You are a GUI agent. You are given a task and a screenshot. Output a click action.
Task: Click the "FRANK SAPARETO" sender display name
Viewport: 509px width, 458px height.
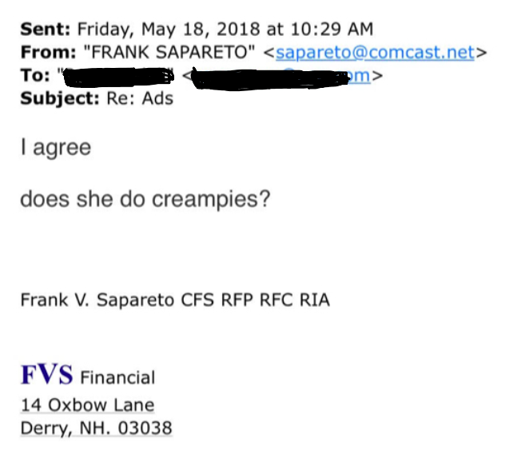[169, 52]
